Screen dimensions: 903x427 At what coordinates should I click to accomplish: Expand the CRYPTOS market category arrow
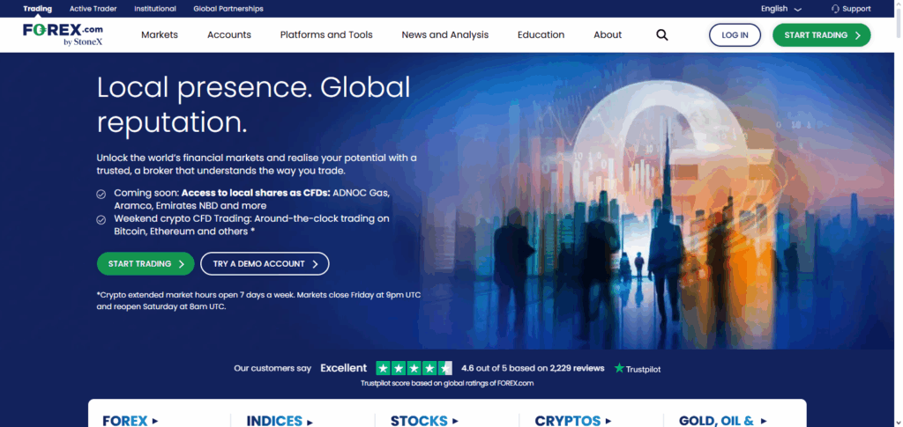point(608,421)
